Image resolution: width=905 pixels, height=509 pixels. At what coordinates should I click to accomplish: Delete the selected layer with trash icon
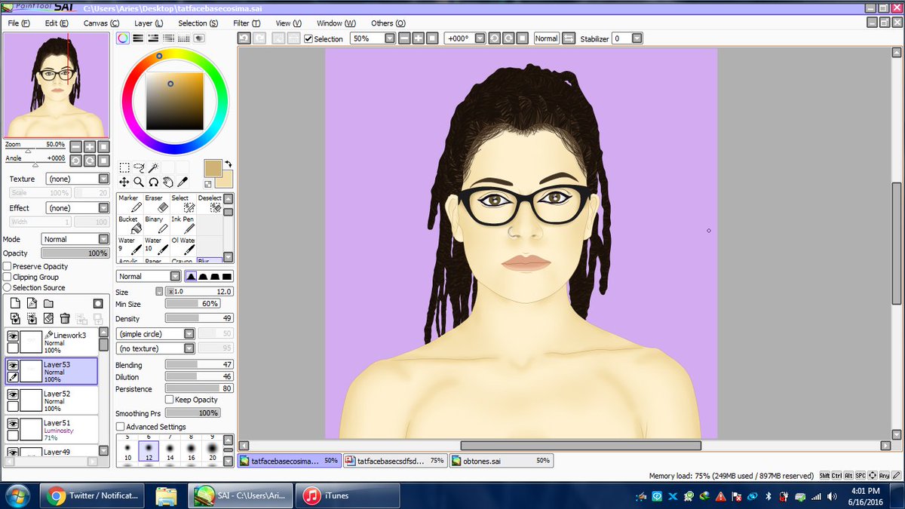tap(65, 318)
